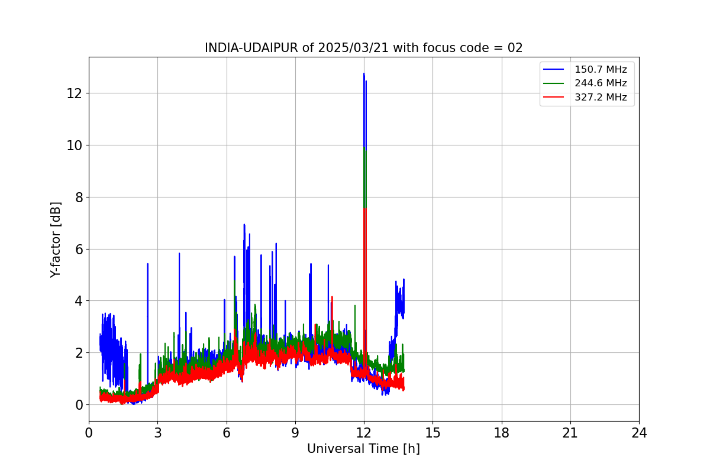The image size is (710, 473).
Task: Click the x-axis tick label 3
Action: click(x=157, y=433)
